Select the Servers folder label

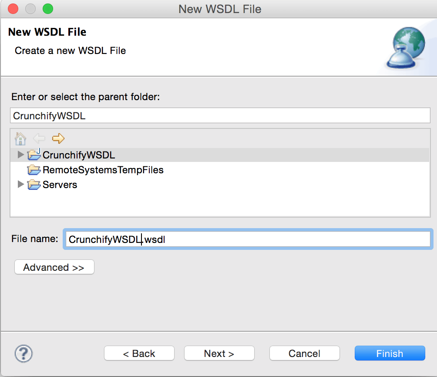tap(60, 185)
